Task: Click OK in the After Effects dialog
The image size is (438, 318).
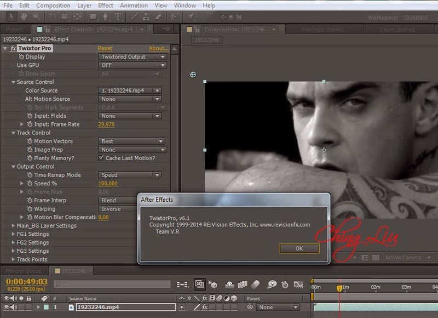Action: point(299,248)
